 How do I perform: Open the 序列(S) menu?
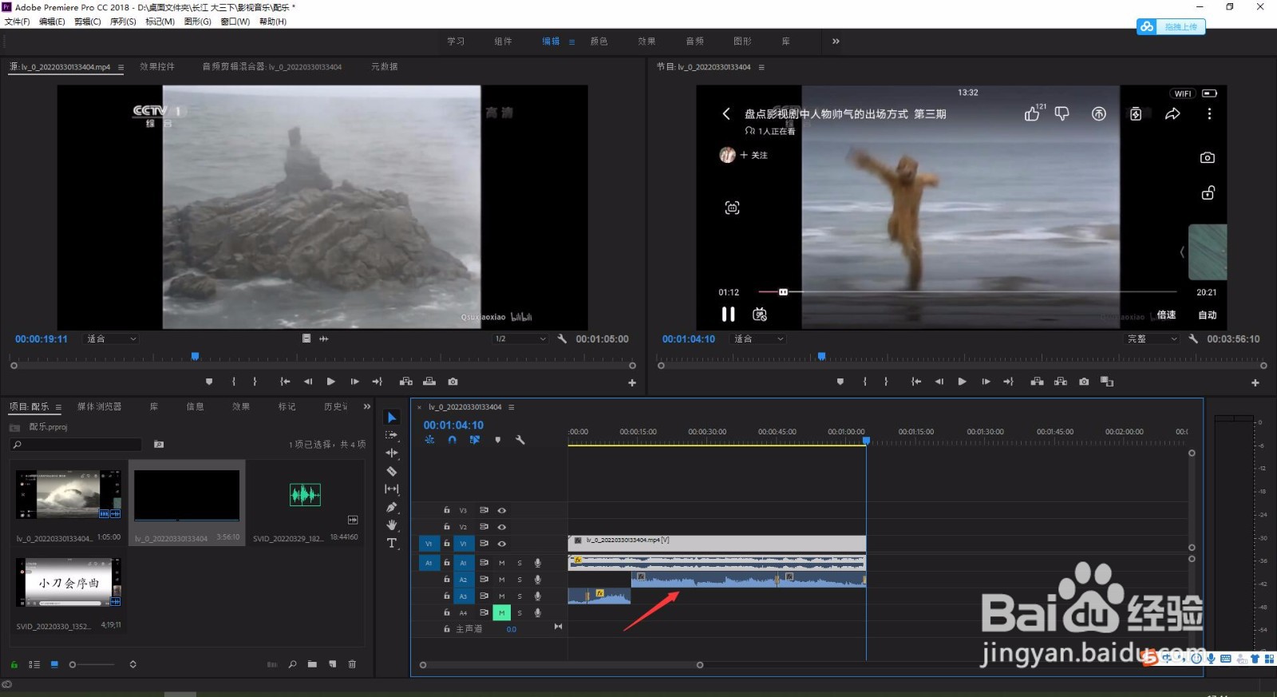[123, 22]
